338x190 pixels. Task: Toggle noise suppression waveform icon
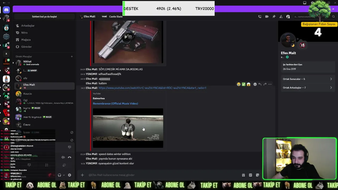(x=63, y=157)
